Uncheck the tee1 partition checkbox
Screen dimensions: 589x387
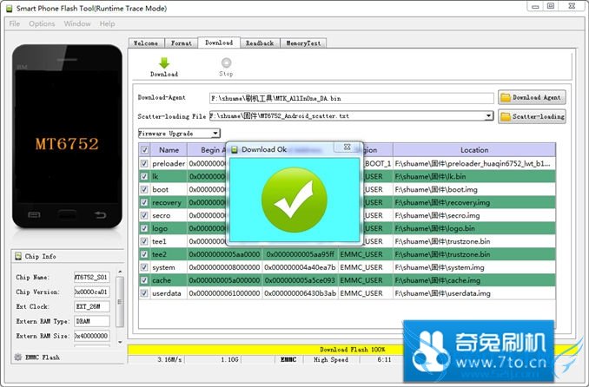tap(144, 241)
